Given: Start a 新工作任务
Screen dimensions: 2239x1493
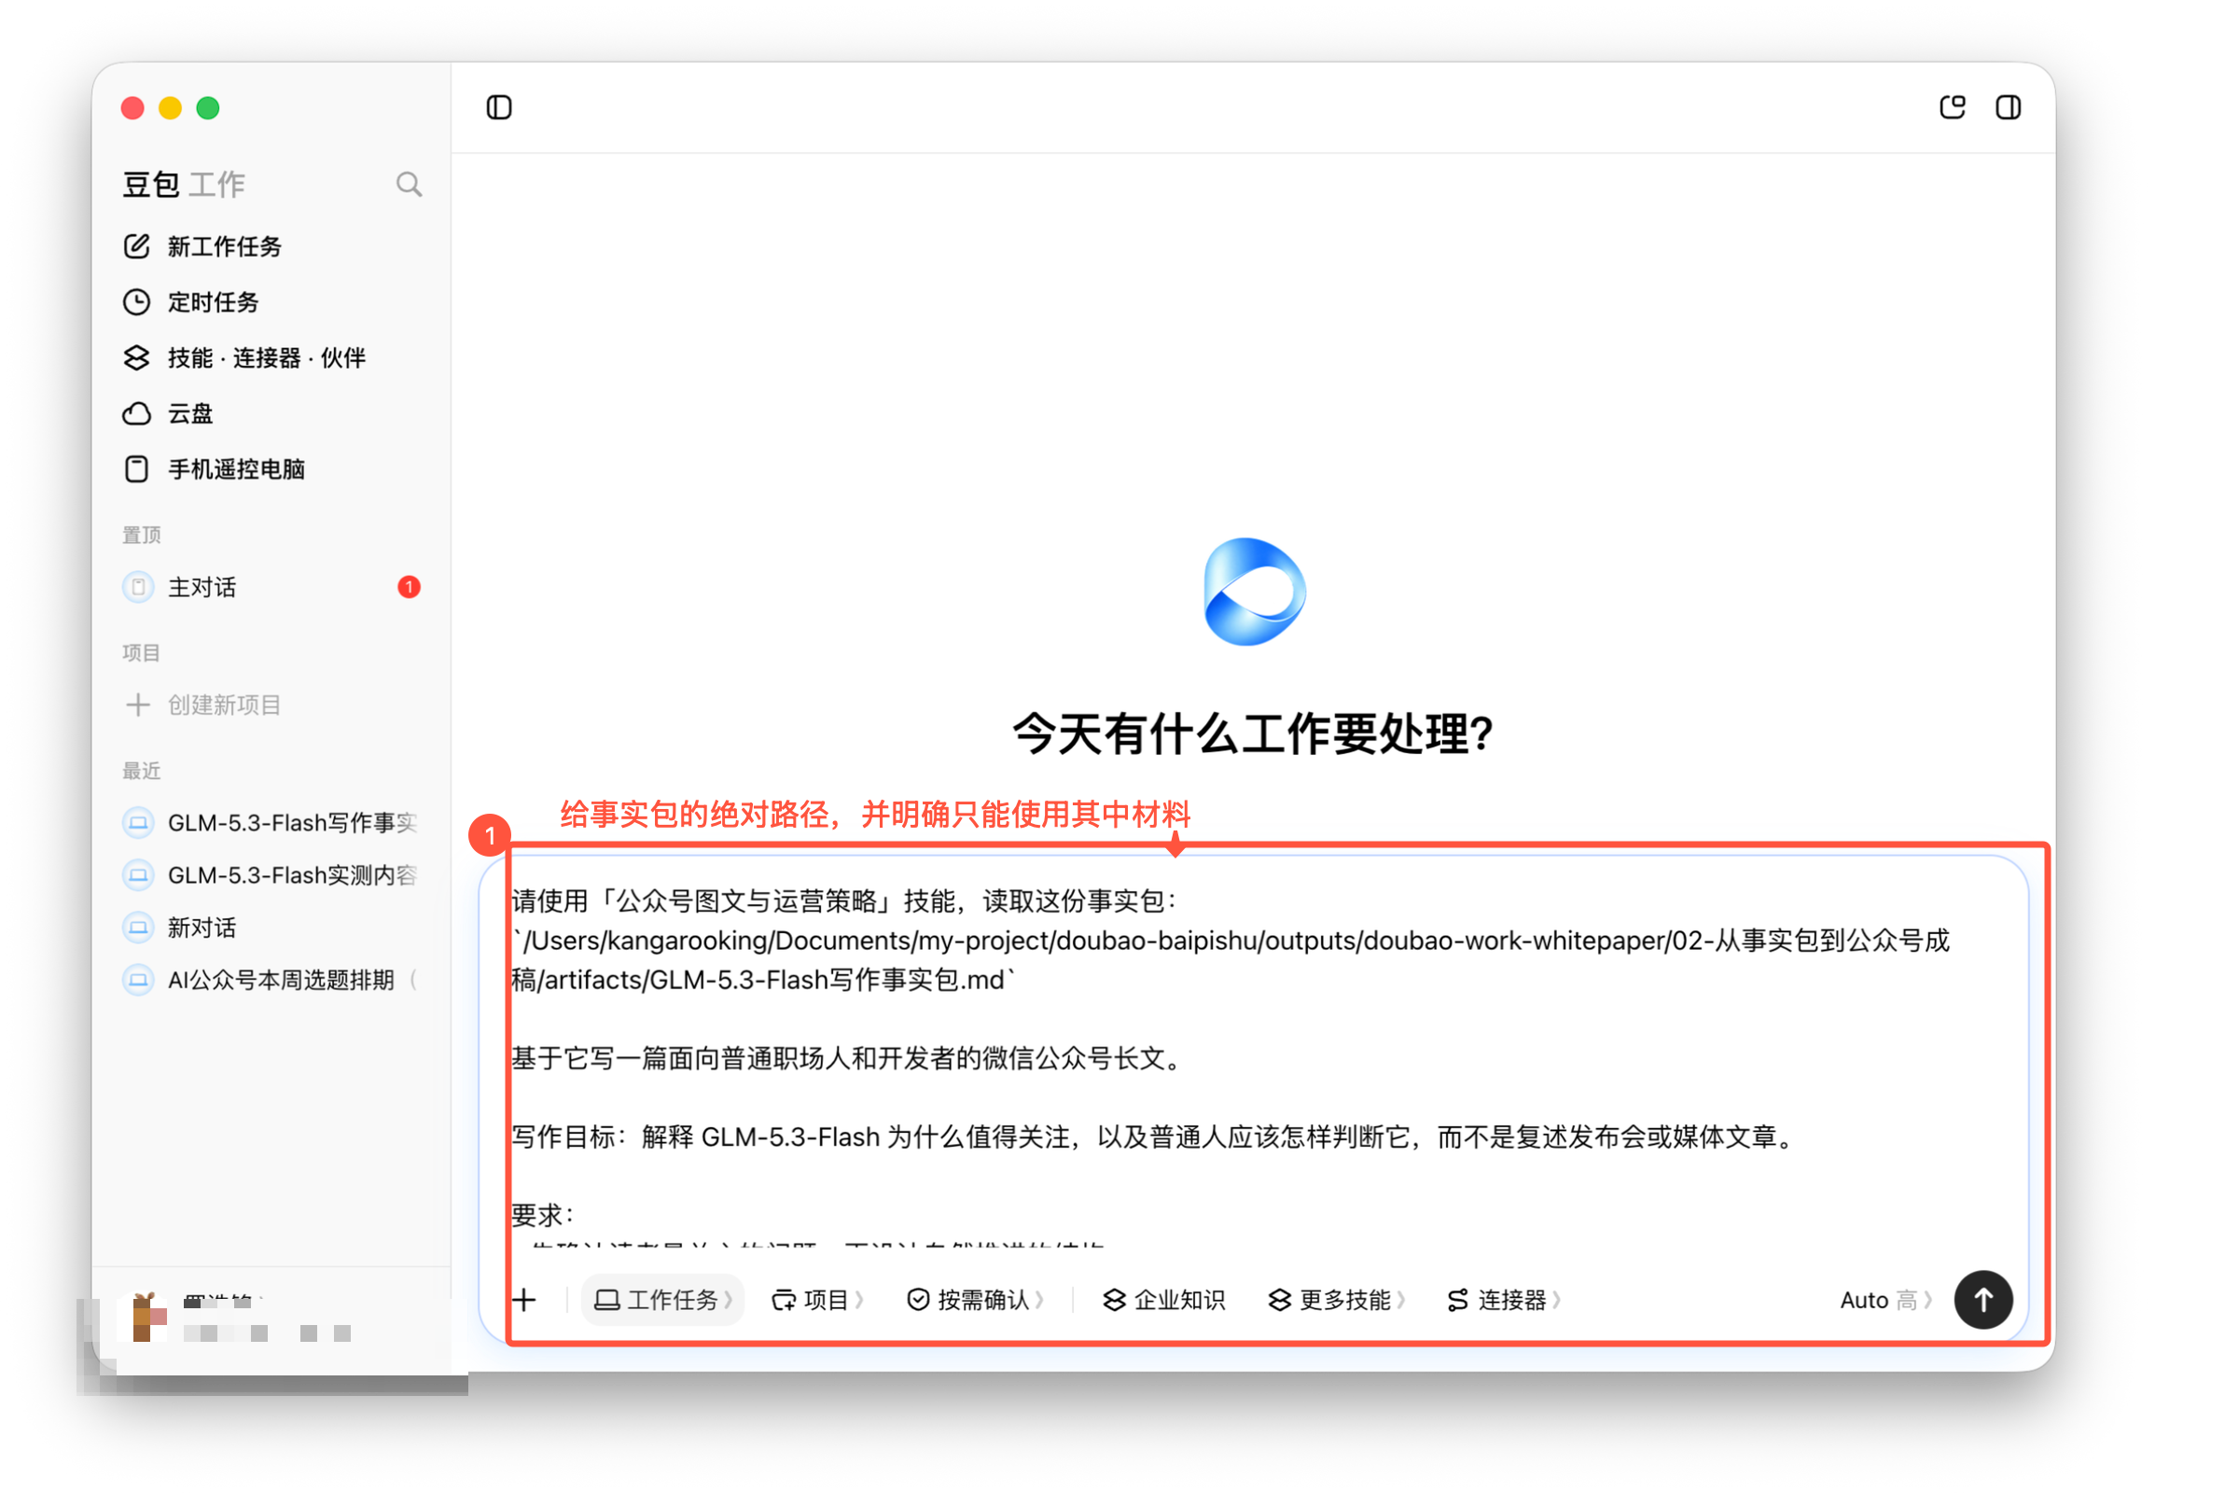Looking at the screenshot, I should (x=271, y=246).
